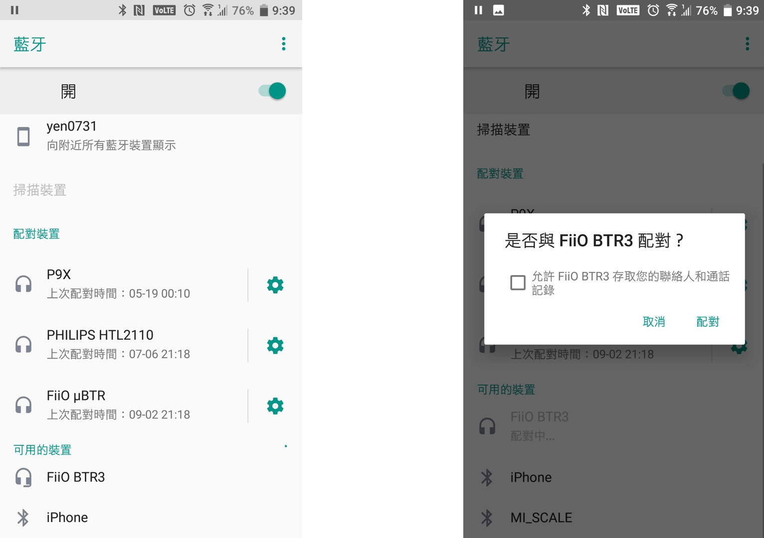Viewport: 764px width, 538px height.
Task: Tap 掃描裝置 on the left screen
Action: coord(40,190)
